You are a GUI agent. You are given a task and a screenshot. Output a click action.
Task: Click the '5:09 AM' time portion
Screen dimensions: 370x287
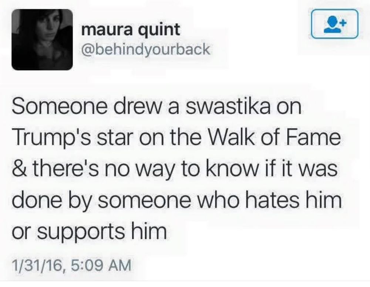[x=101, y=265]
